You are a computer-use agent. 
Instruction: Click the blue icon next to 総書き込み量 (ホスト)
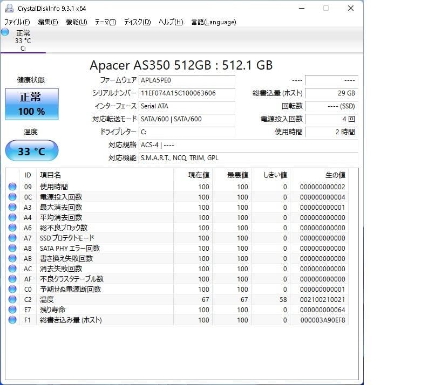point(12,320)
